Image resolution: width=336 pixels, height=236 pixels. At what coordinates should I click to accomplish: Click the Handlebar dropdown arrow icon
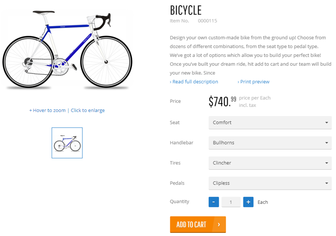326,143
